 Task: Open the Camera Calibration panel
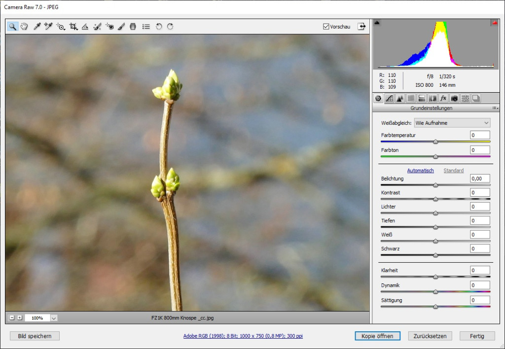click(454, 98)
